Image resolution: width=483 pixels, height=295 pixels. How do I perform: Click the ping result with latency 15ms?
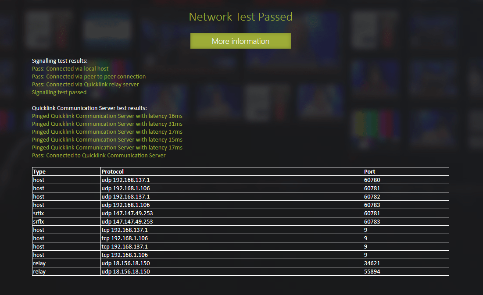pos(107,139)
